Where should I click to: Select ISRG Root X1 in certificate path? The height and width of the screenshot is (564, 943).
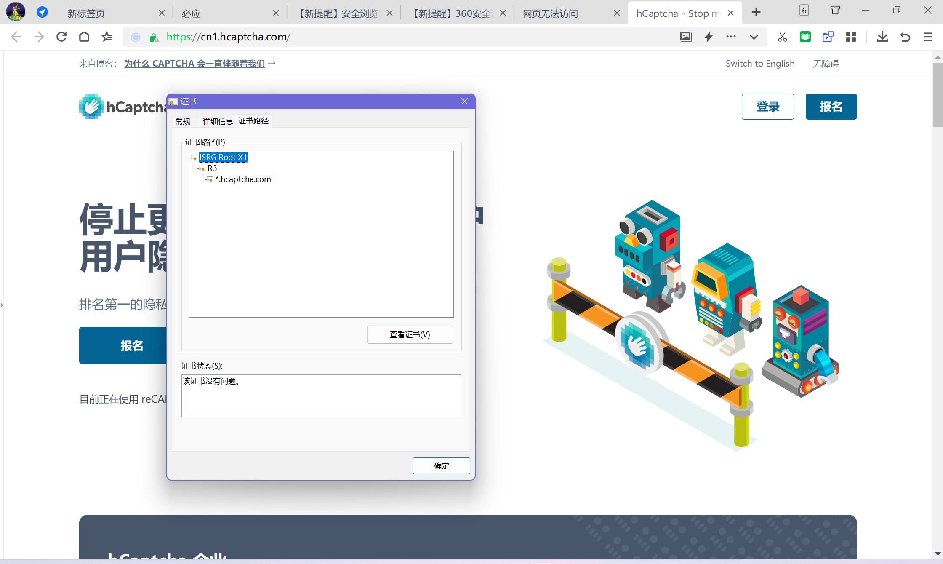(x=224, y=157)
